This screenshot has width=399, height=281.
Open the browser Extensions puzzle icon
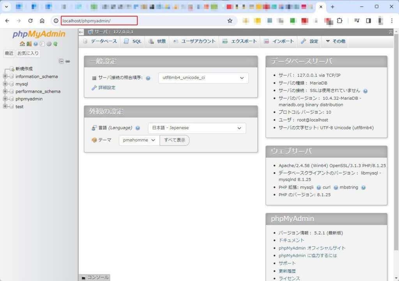(339, 21)
